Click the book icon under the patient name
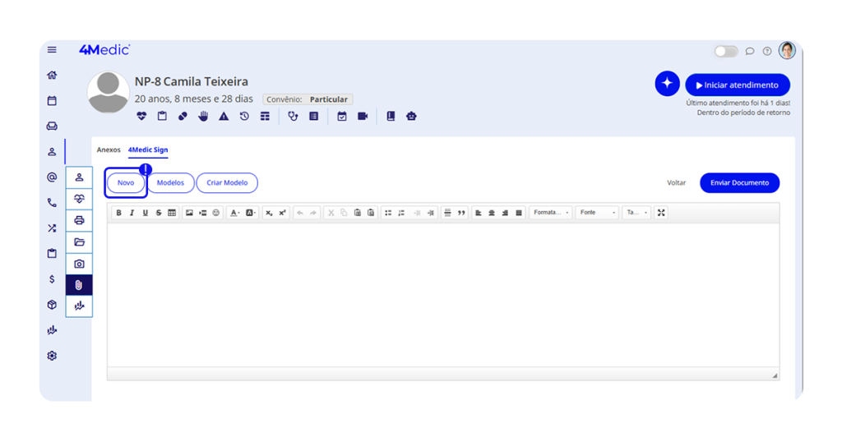842x442 pixels. [391, 116]
